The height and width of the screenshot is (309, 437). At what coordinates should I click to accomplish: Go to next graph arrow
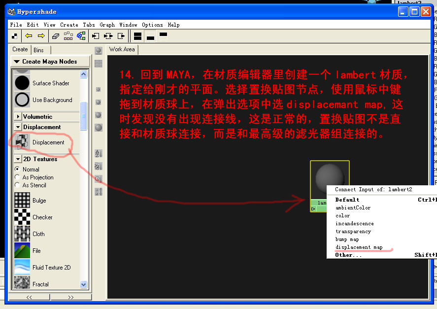click(41, 35)
